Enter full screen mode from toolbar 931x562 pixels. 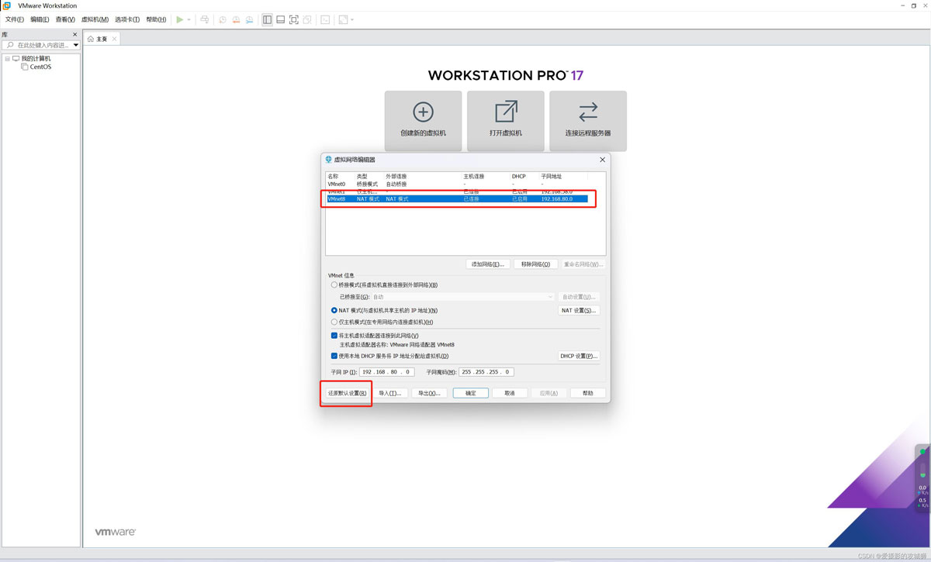point(294,19)
